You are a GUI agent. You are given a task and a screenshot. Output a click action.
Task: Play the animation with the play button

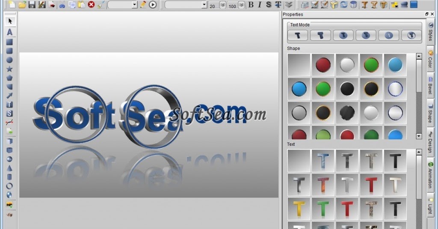click(153, 4)
